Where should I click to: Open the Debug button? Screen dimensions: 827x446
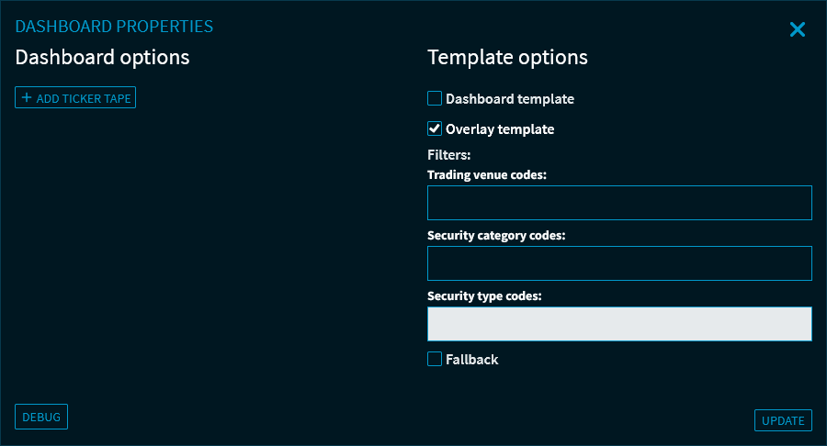pyautogui.click(x=41, y=417)
